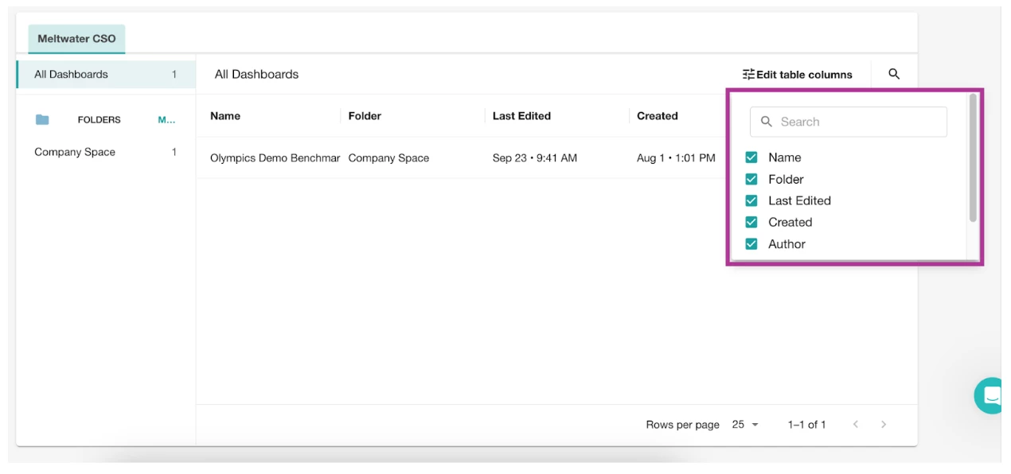Open the chat support bubble icon

[991, 395]
